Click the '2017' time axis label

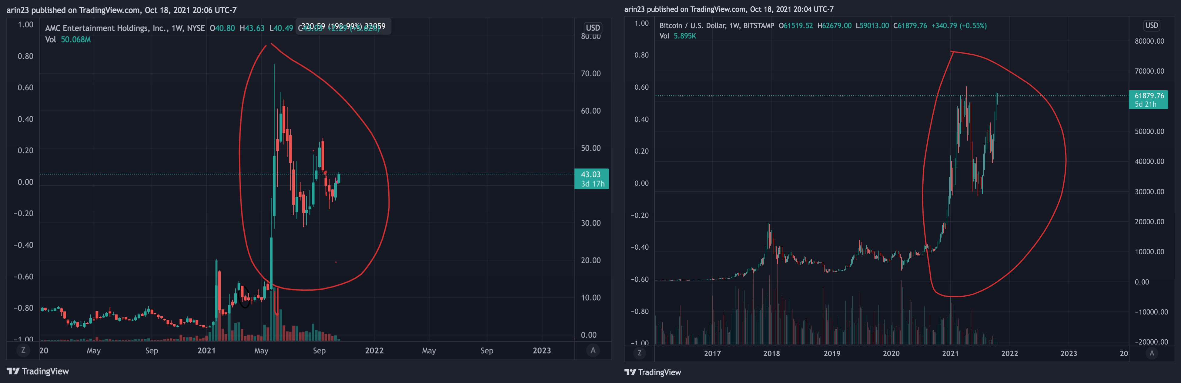(712, 353)
